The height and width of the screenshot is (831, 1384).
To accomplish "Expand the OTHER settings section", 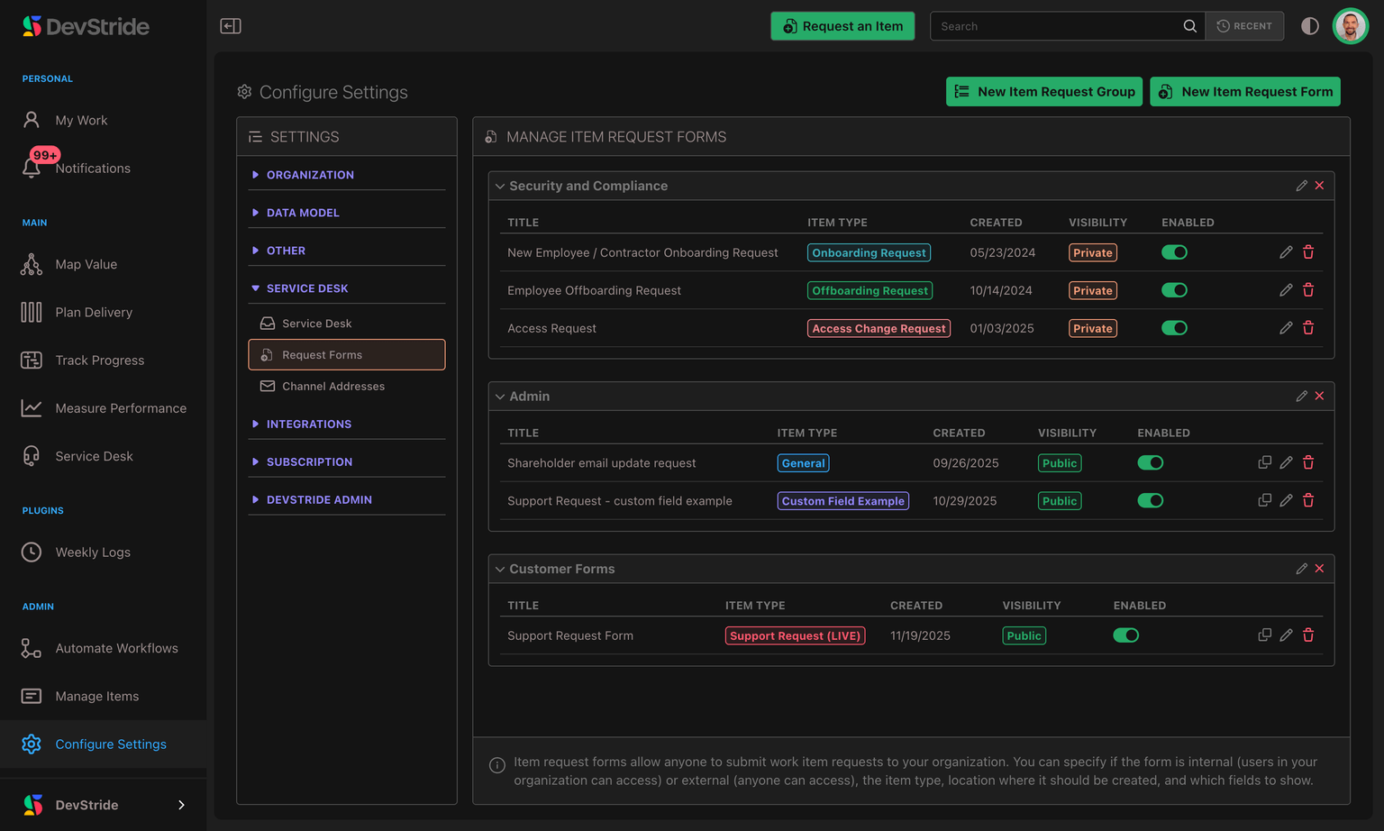I will (x=347, y=251).
